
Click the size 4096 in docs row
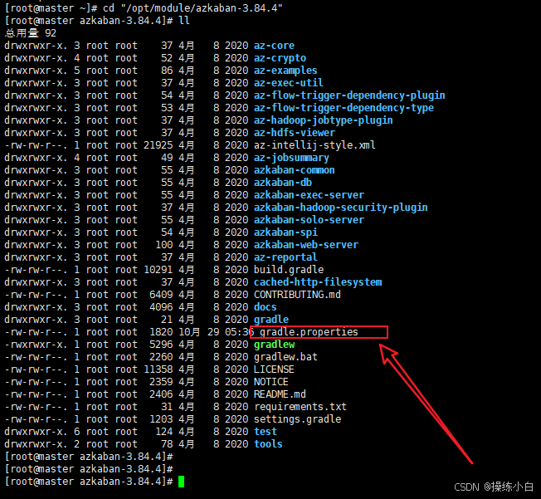(x=161, y=307)
